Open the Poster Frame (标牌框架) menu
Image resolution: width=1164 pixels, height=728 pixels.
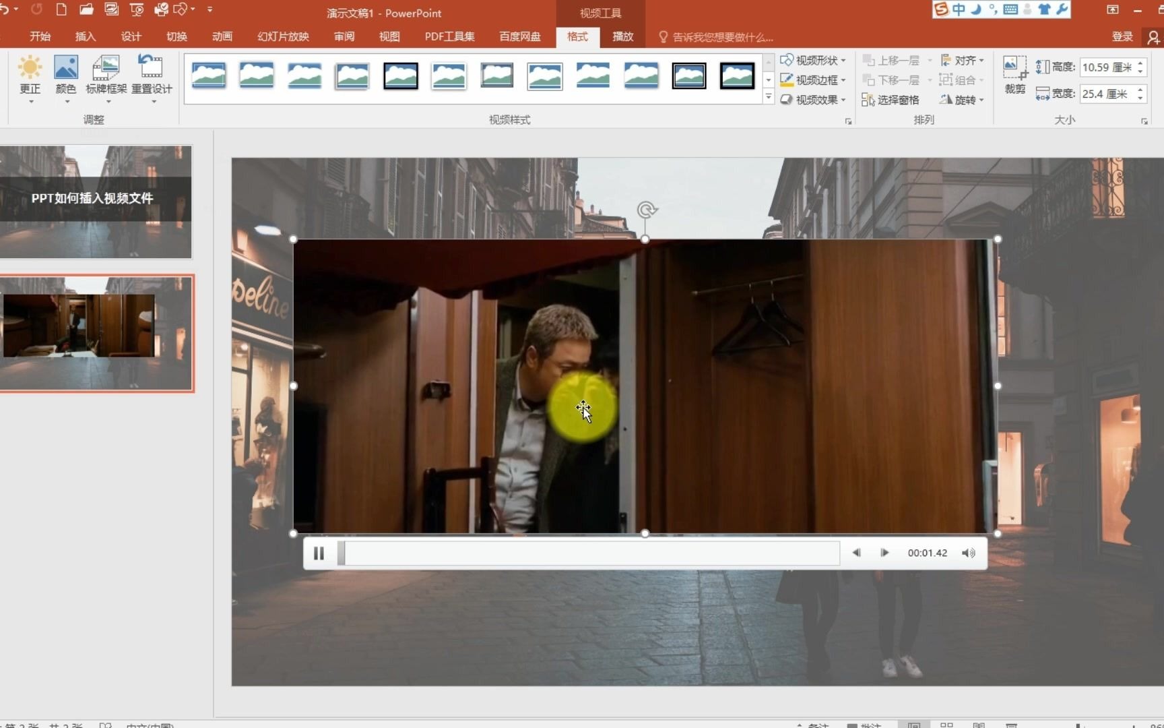pyautogui.click(x=106, y=79)
